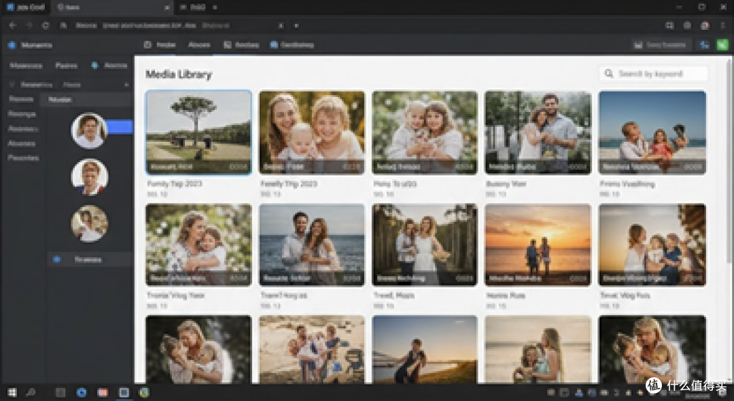The width and height of the screenshot is (734, 401).
Task: Open the browser toolbar icon with the red badge
Action: pyautogui.click(x=705, y=26)
